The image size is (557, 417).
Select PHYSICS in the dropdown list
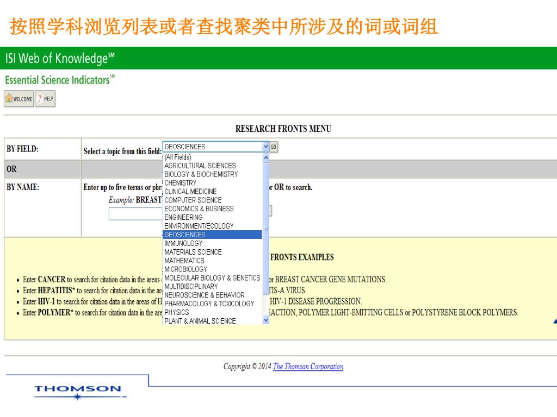tap(212, 312)
